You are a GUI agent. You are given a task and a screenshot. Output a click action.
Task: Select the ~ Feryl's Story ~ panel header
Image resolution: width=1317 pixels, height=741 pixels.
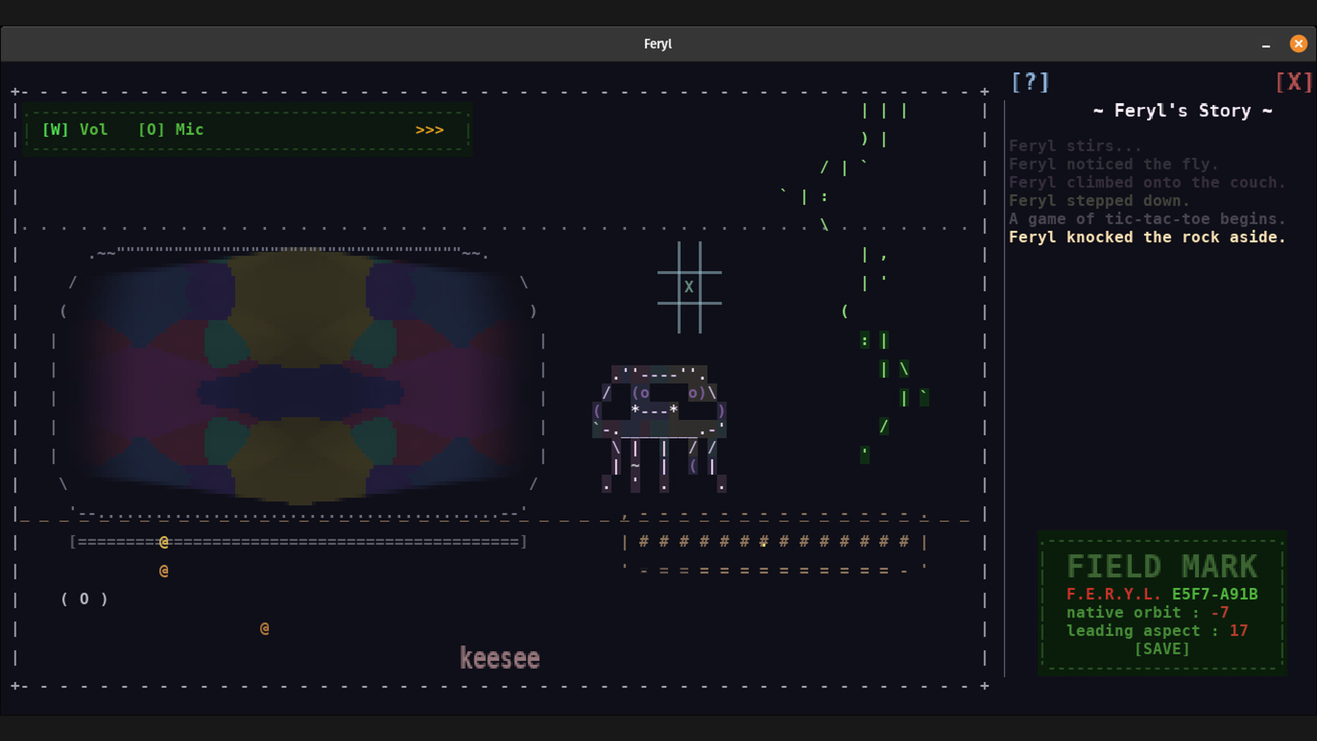(1183, 110)
